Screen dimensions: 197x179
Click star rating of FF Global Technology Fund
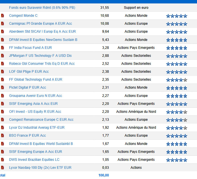click(177, 80)
